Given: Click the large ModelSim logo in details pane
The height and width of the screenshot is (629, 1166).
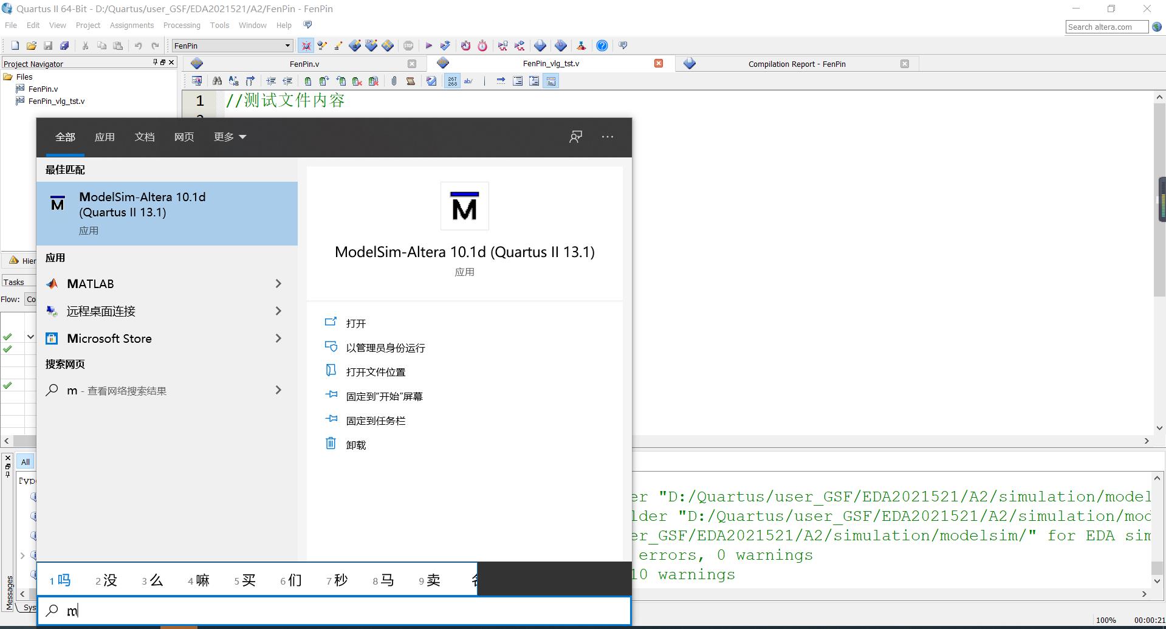Looking at the screenshot, I should pyautogui.click(x=465, y=206).
